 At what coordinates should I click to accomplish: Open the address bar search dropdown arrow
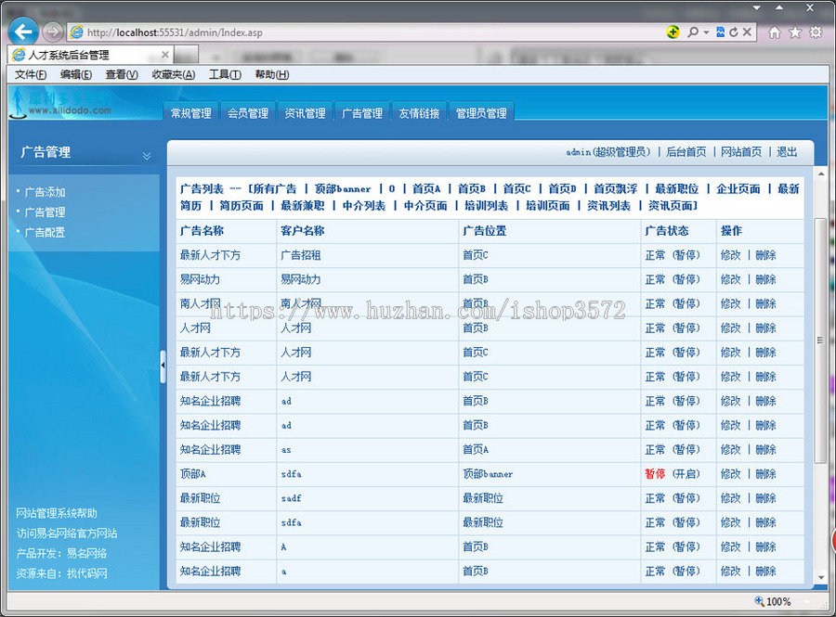click(x=706, y=32)
